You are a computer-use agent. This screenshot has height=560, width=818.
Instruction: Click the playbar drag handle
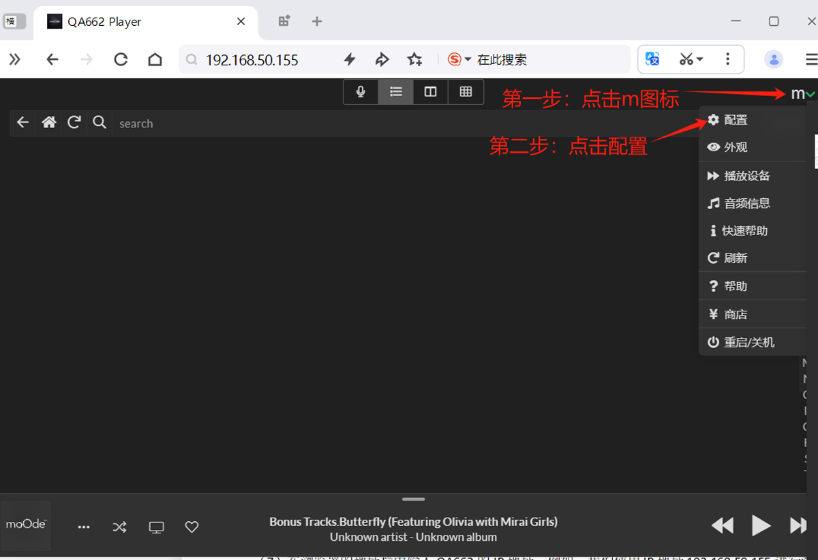(x=413, y=499)
